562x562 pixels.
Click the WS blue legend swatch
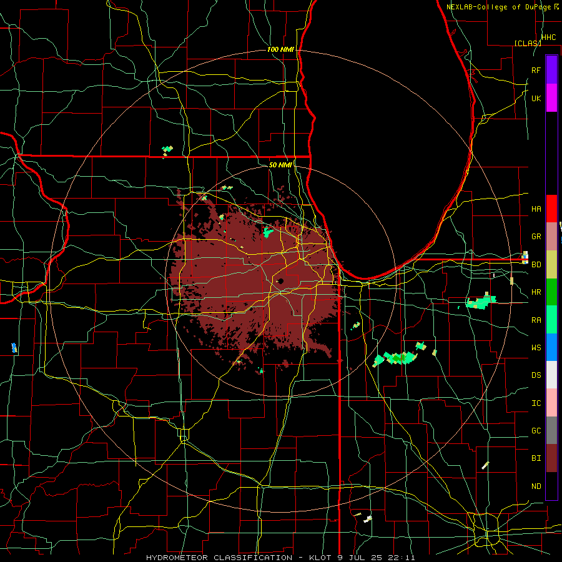pyautogui.click(x=551, y=347)
